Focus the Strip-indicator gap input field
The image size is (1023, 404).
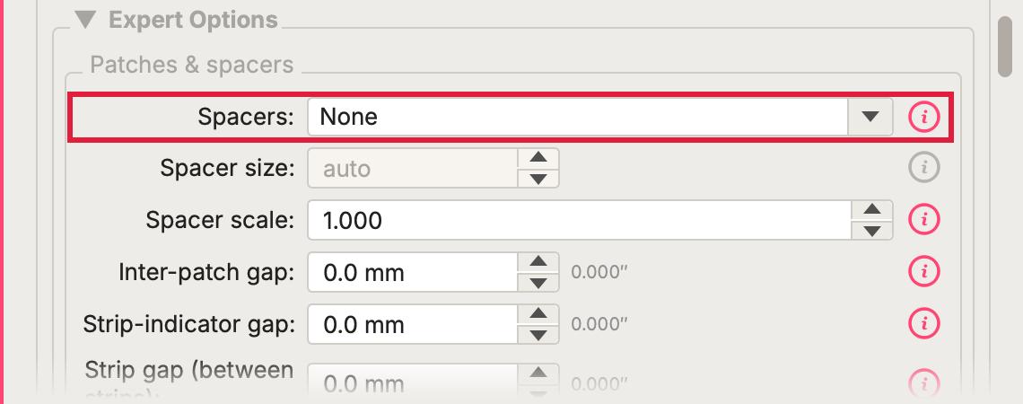pos(413,324)
